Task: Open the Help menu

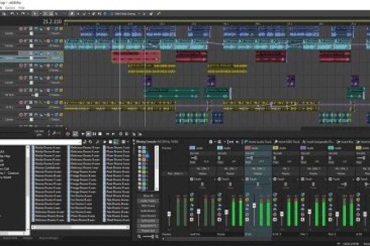Action: click(22, 8)
